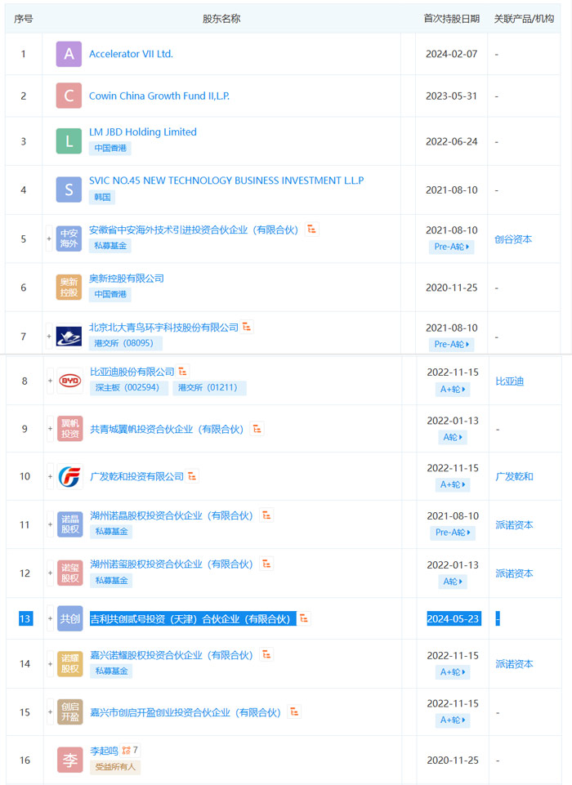The image size is (572, 785).
Task: Open equity structure icon beside 嘉兴市创启开盈
Action: tap(294, 712)
